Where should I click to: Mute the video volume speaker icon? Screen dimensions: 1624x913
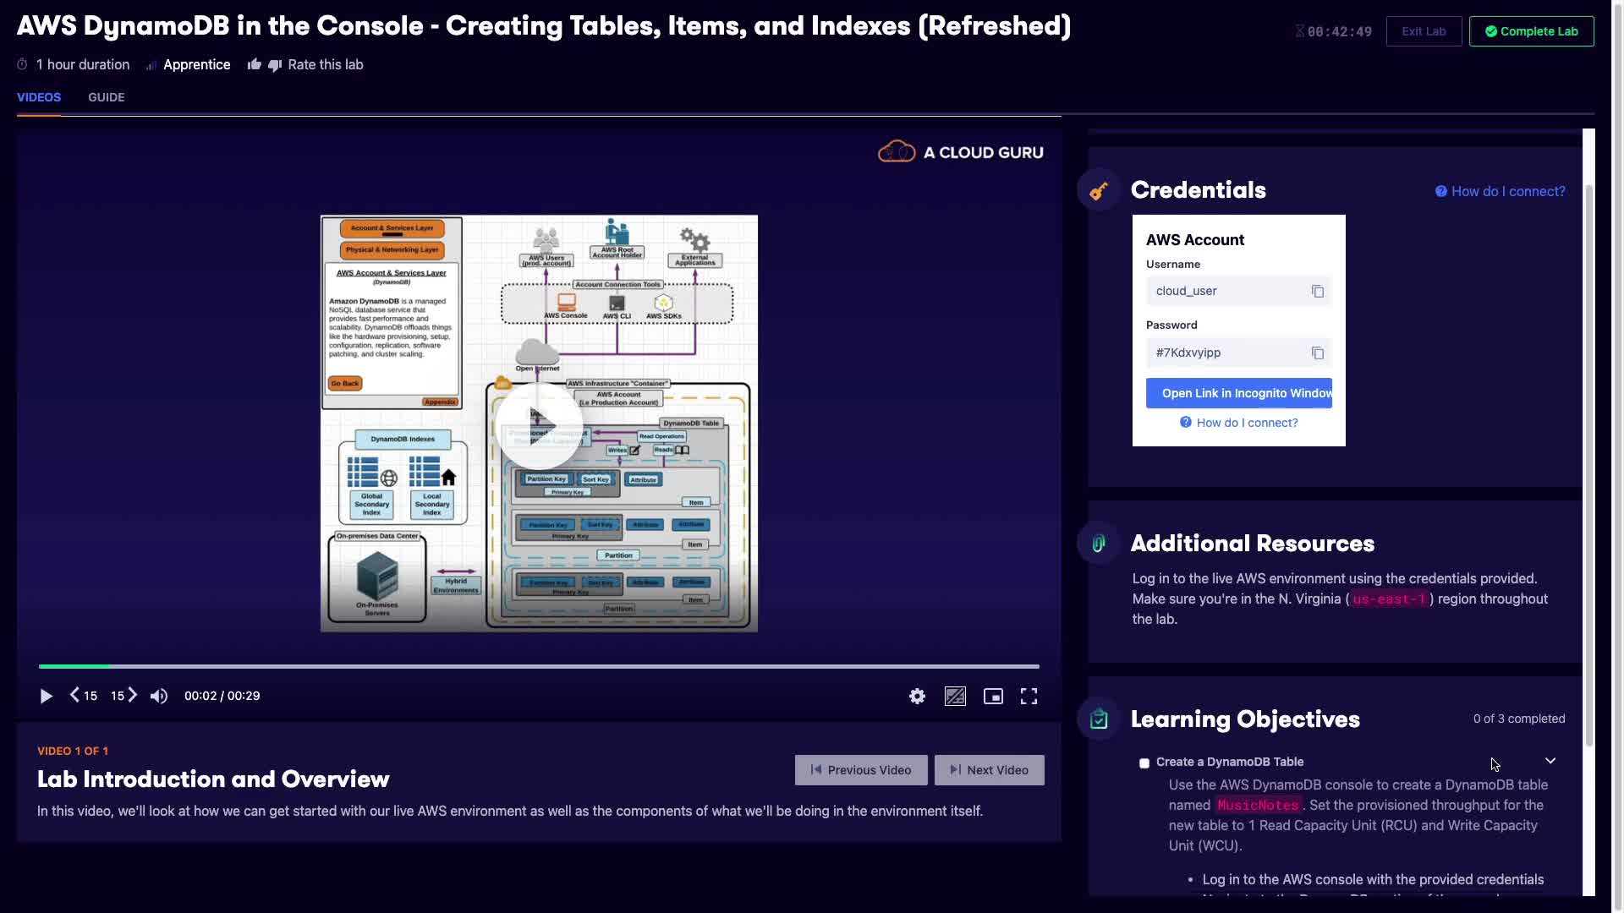[x=159, y=696]
